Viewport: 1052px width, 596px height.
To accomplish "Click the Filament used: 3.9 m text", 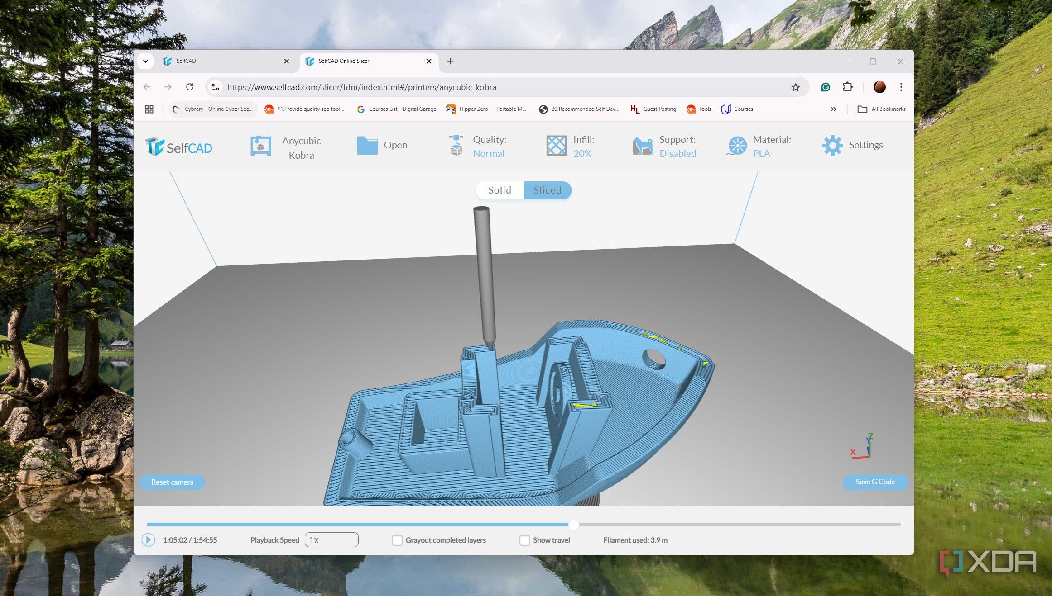I will 635,540.
